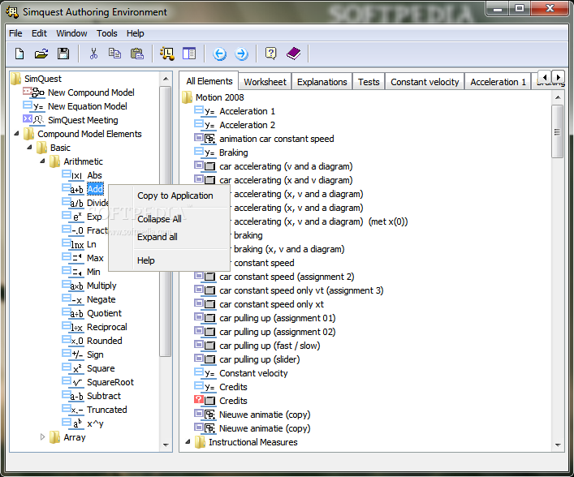Collapse the Arithmetic folder node
This screenshot has width=574, height=477.
point(42,161)
